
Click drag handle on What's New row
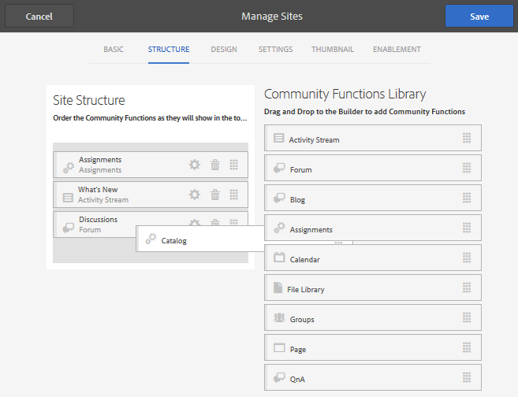tap(234, 195)
